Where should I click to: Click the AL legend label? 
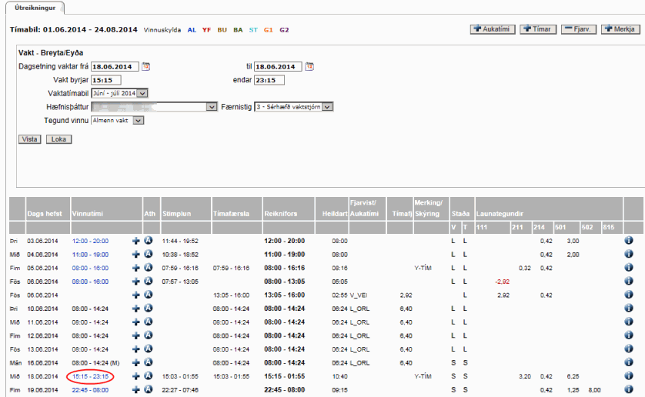coord(192,30)
